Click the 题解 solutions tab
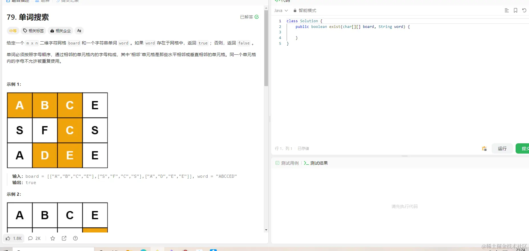The width and height of the screenshot is (529, 251). click(42, 1)
